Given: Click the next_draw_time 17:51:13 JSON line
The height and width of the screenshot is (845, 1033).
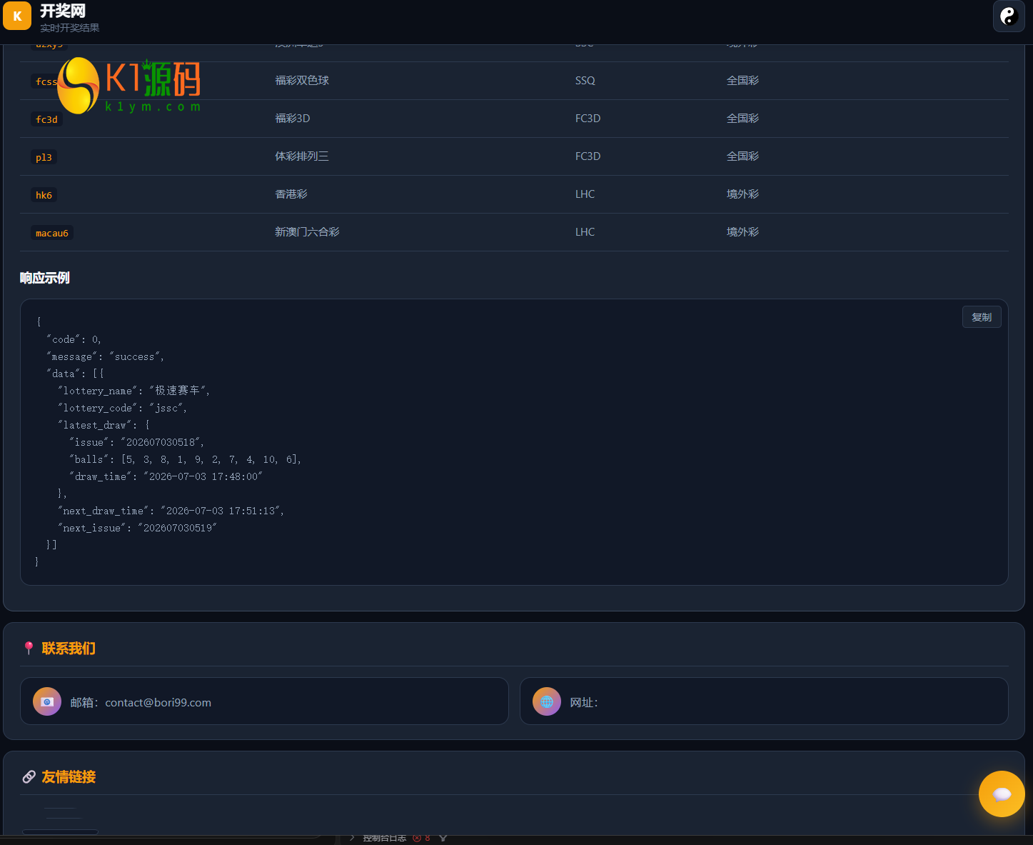Looking at the screenshot, I should (171, 511).
